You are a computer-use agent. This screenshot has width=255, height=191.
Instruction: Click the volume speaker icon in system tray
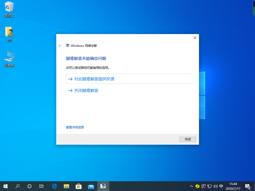215,186
